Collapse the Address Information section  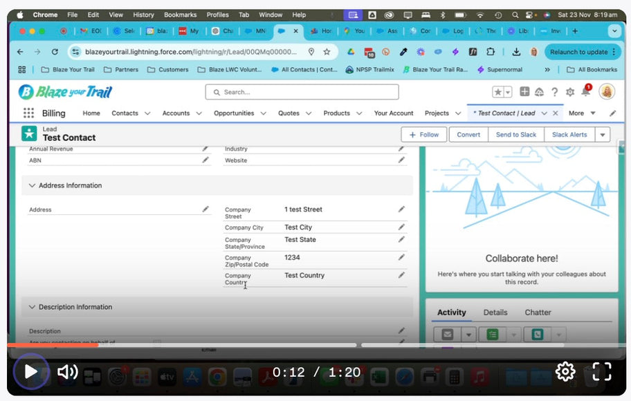coord(32,185)
